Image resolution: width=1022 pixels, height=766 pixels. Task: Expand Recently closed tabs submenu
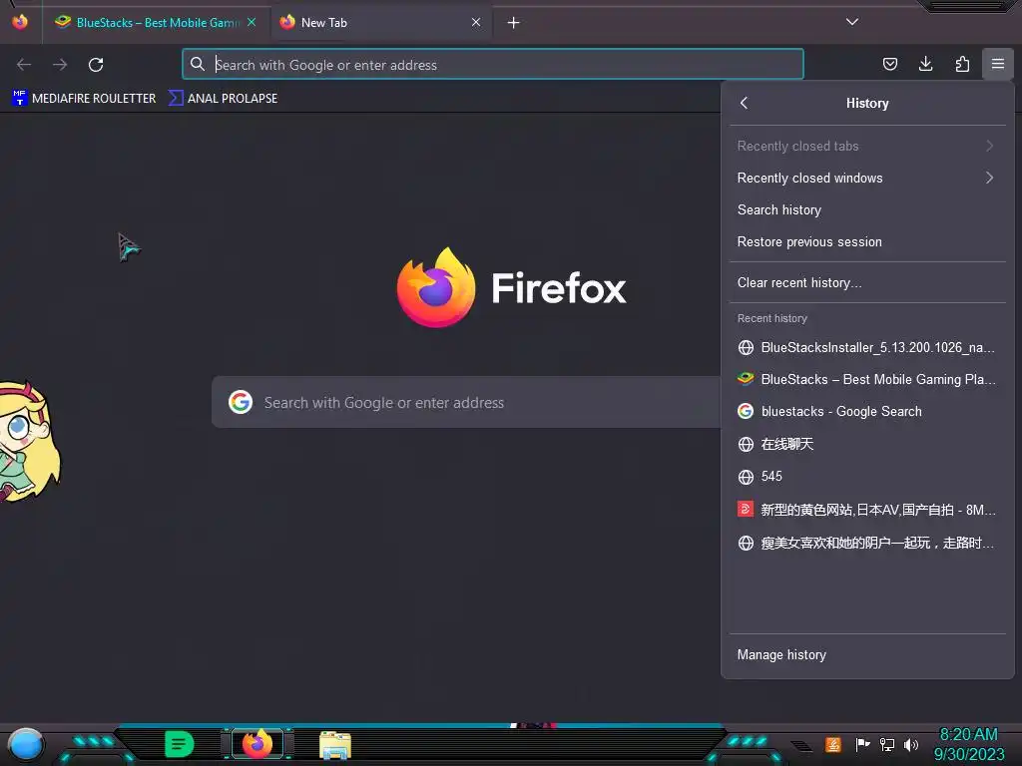(x=867, y=146)
